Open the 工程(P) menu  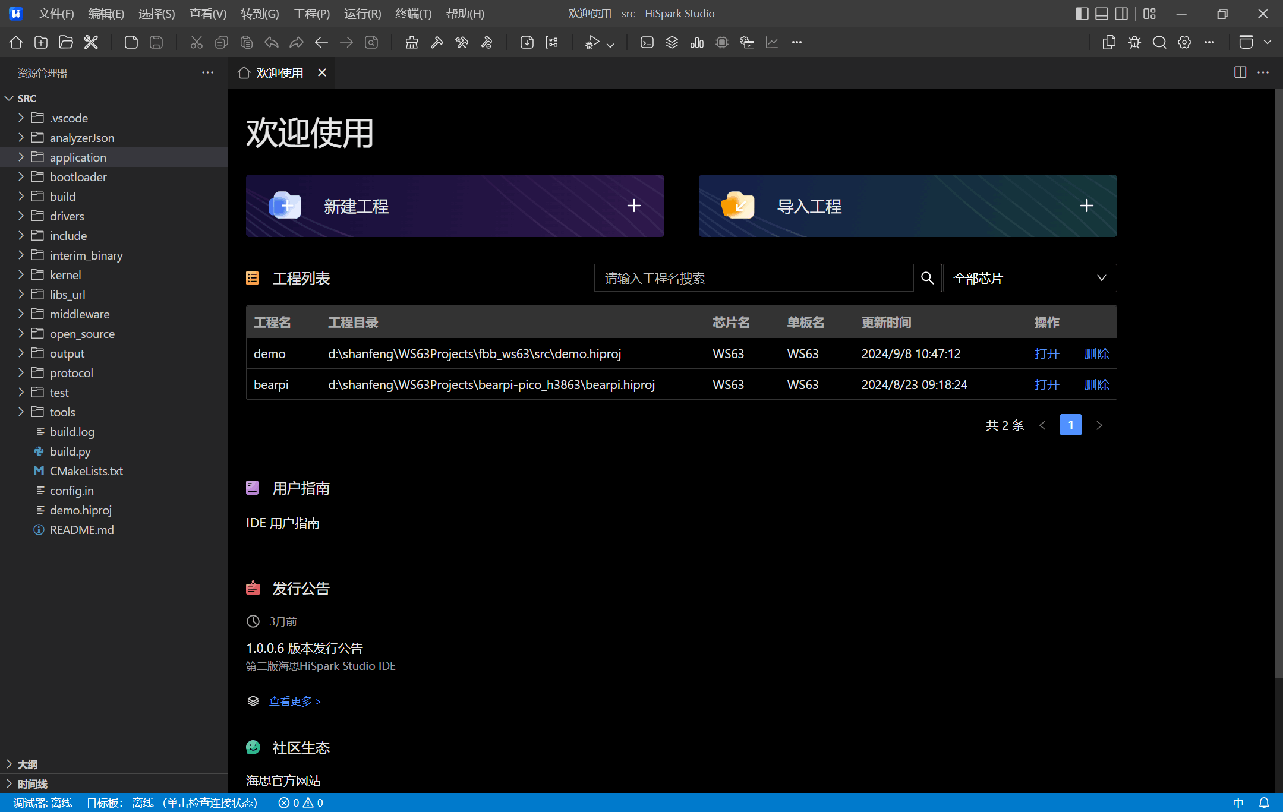point(311,14)
